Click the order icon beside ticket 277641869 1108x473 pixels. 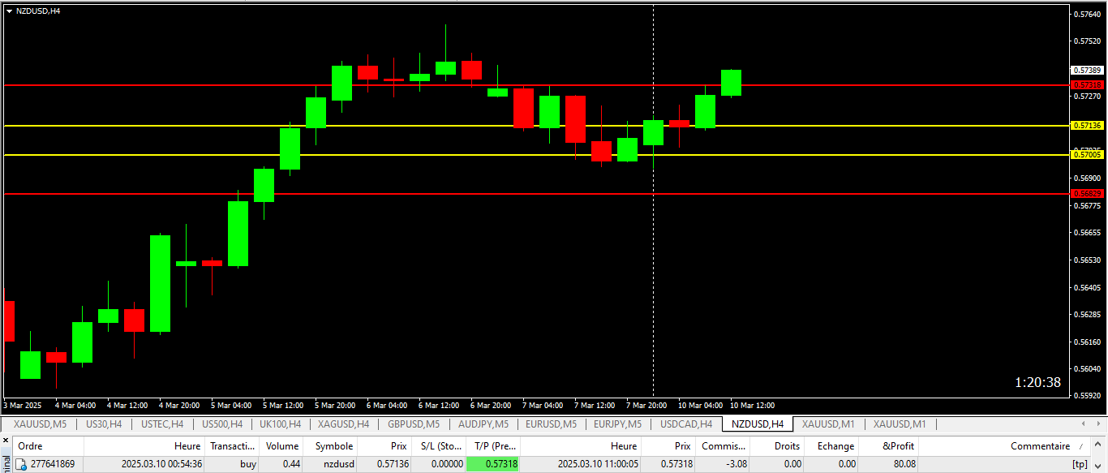[22, 464]
